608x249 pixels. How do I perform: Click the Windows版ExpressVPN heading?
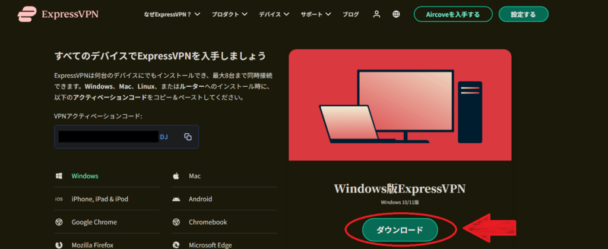point(400,189)
